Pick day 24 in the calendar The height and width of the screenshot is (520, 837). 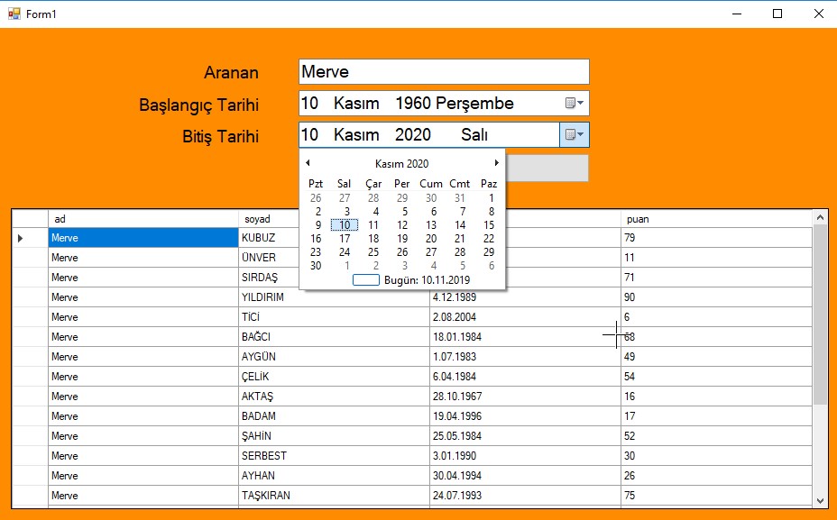pos(345,252)
